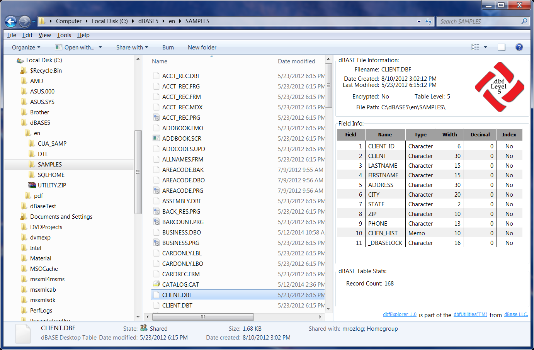The height and width of the screenshot is (350, 534).
Task: Open the dbfExplorer 1.0 link
Action: tap(400, 314)
